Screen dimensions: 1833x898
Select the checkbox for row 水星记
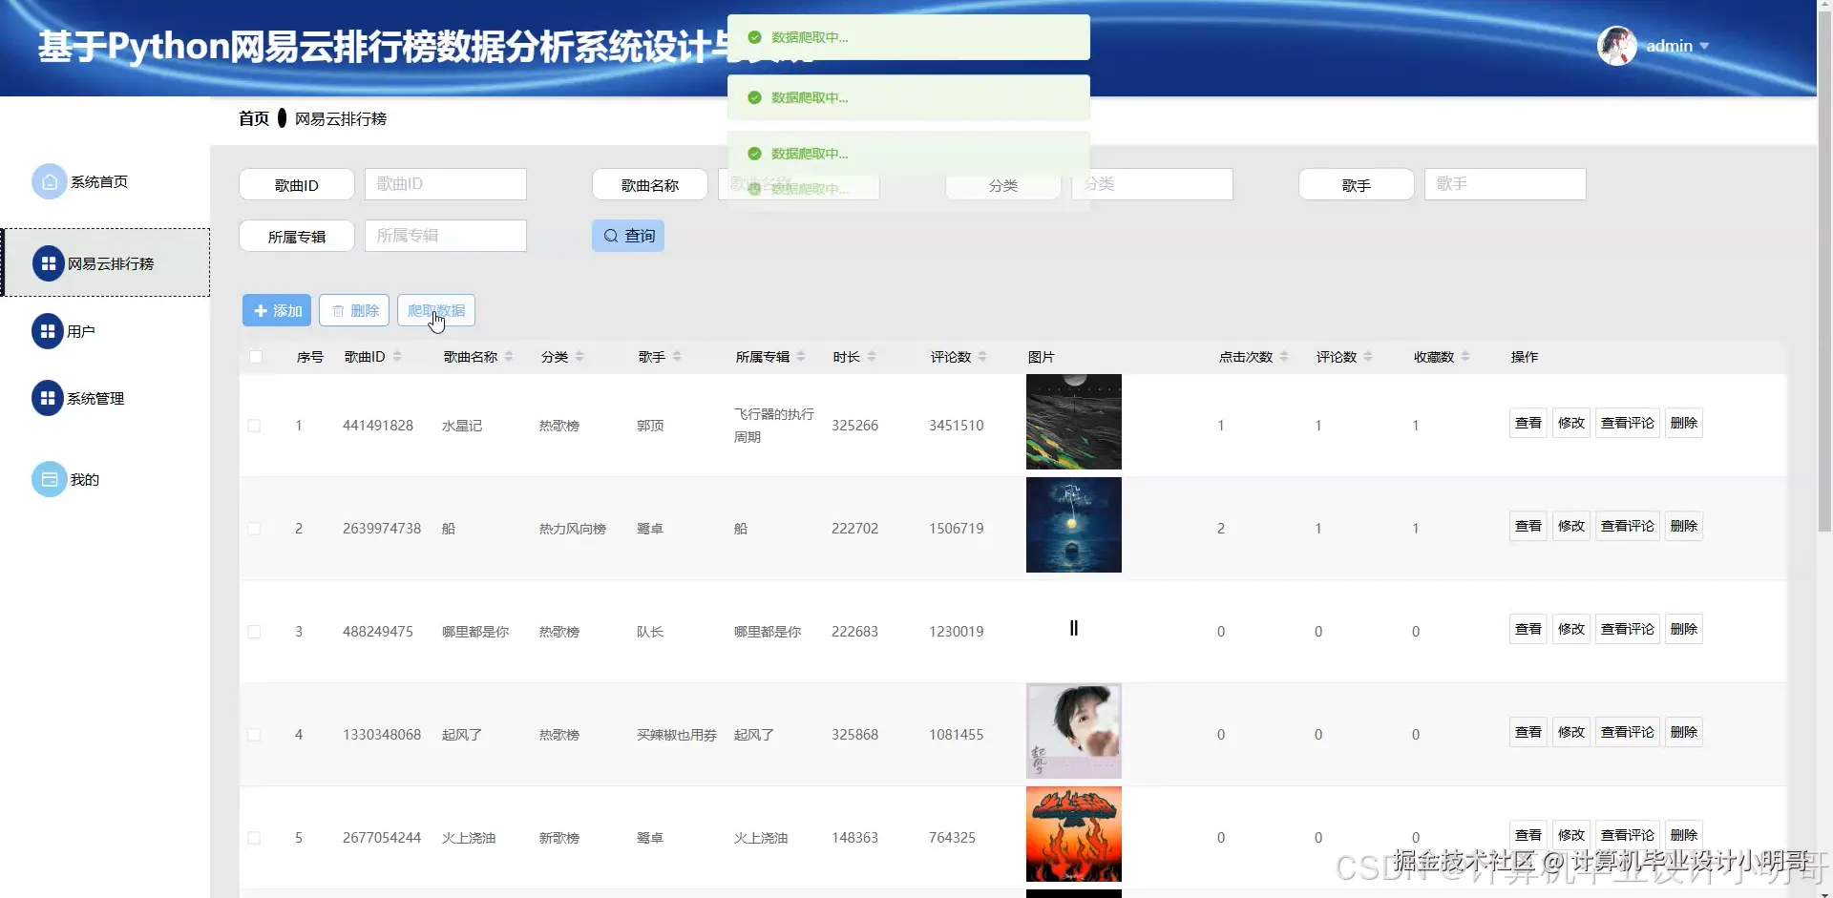tap(254, 426)
